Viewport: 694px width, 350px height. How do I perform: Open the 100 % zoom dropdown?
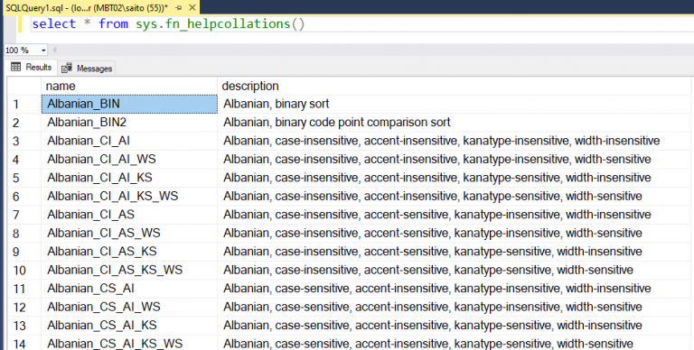[43, 51]
